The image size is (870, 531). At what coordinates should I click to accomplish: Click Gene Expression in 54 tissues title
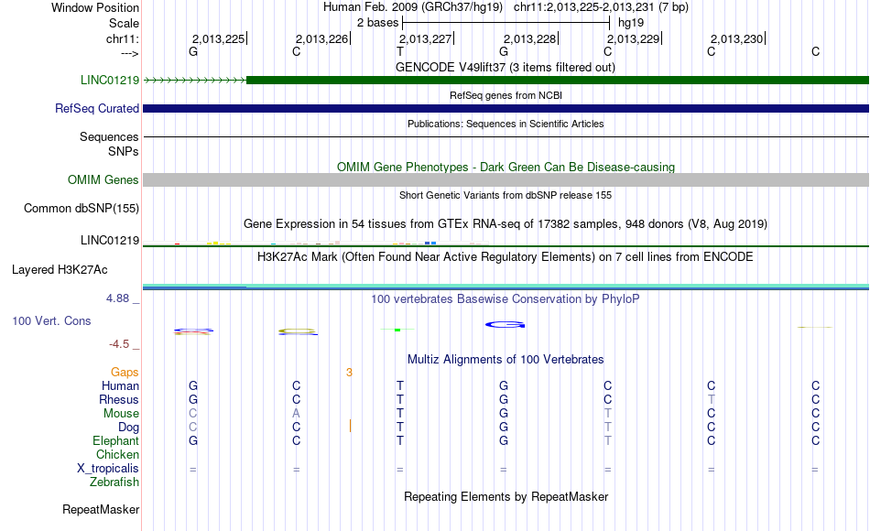[x=506, y=223]
